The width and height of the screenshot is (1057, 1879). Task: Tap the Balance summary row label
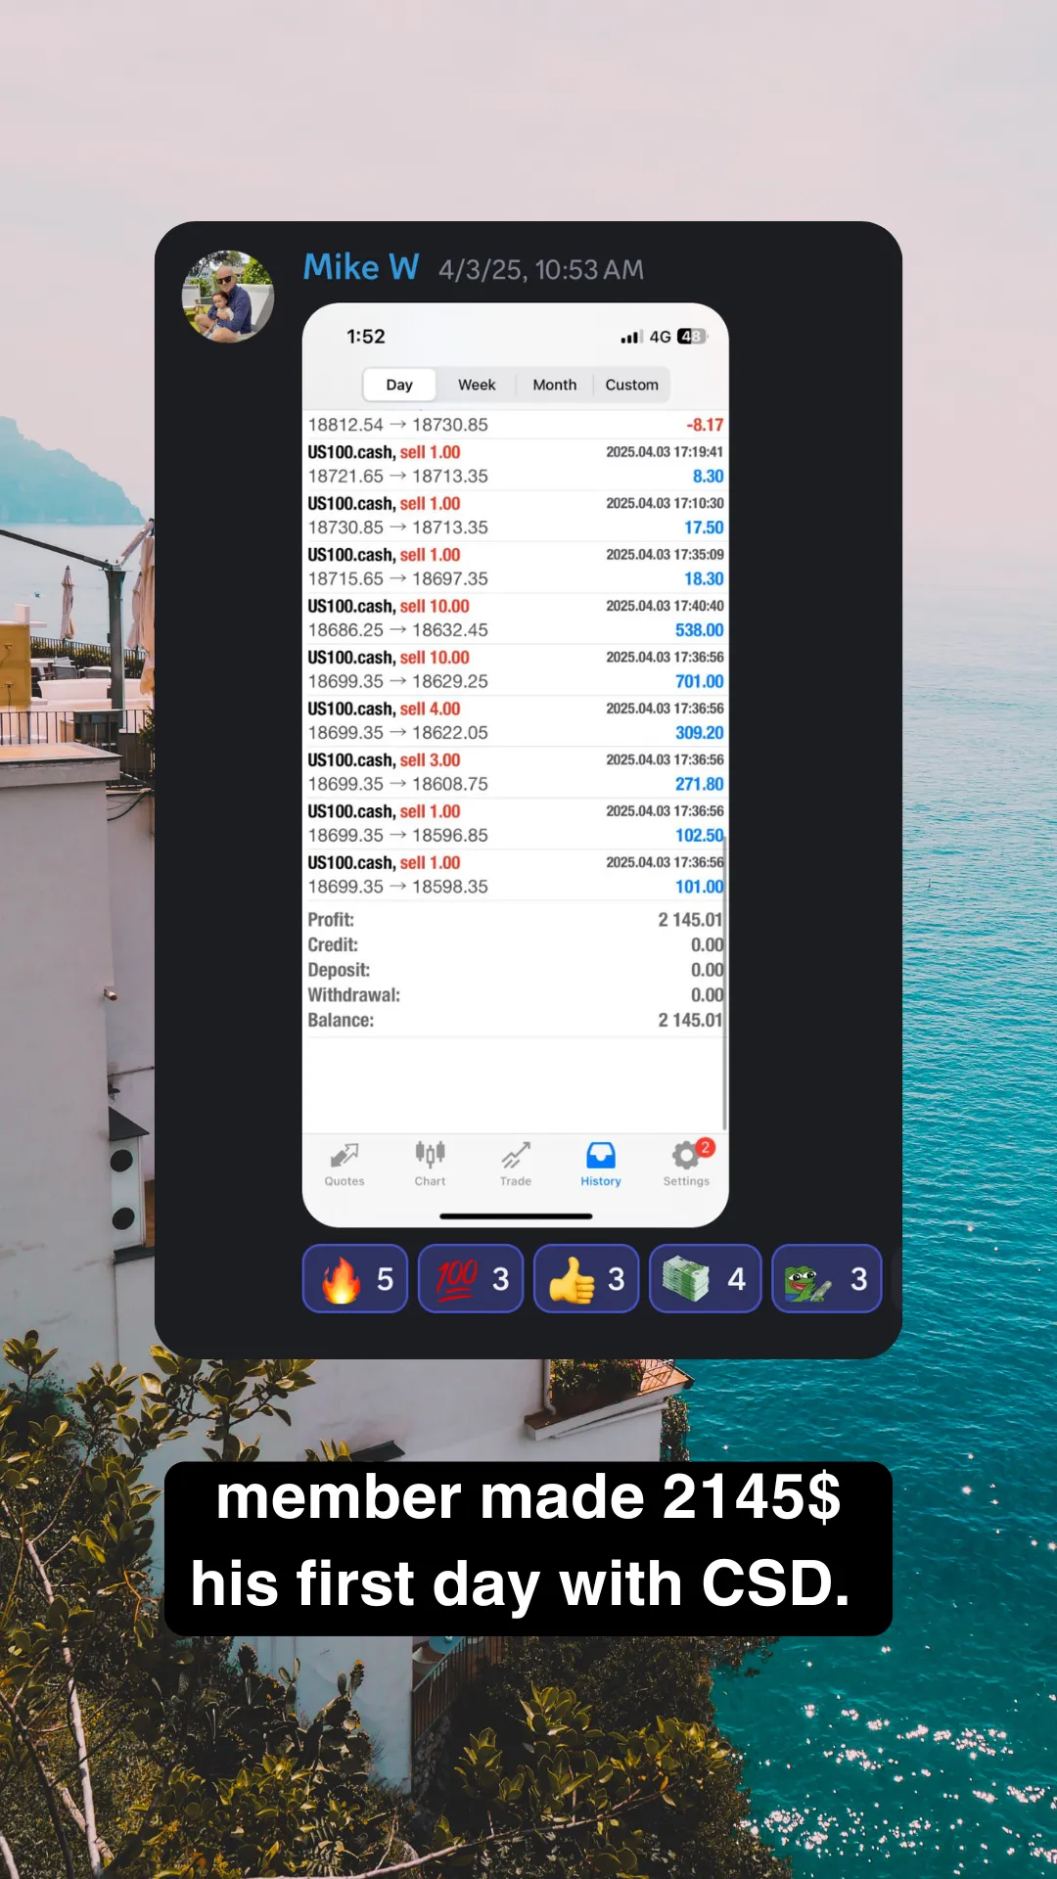(341, 1020)
